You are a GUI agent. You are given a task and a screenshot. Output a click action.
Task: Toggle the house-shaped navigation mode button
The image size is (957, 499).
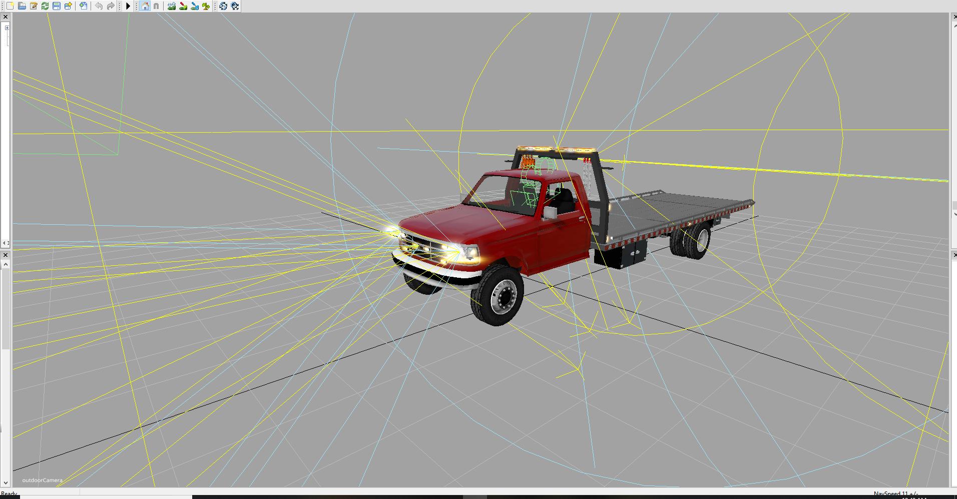tap(145, 6)
